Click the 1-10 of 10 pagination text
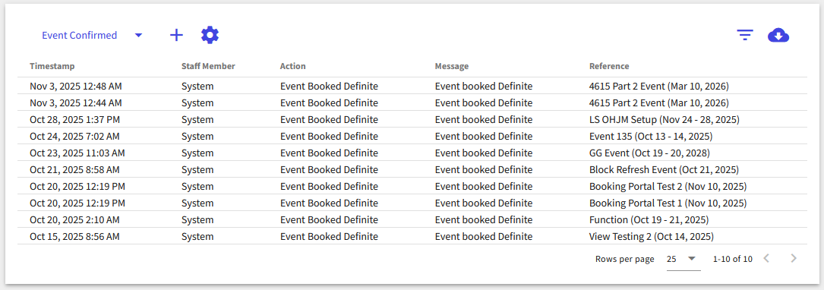 pos(733,259)
